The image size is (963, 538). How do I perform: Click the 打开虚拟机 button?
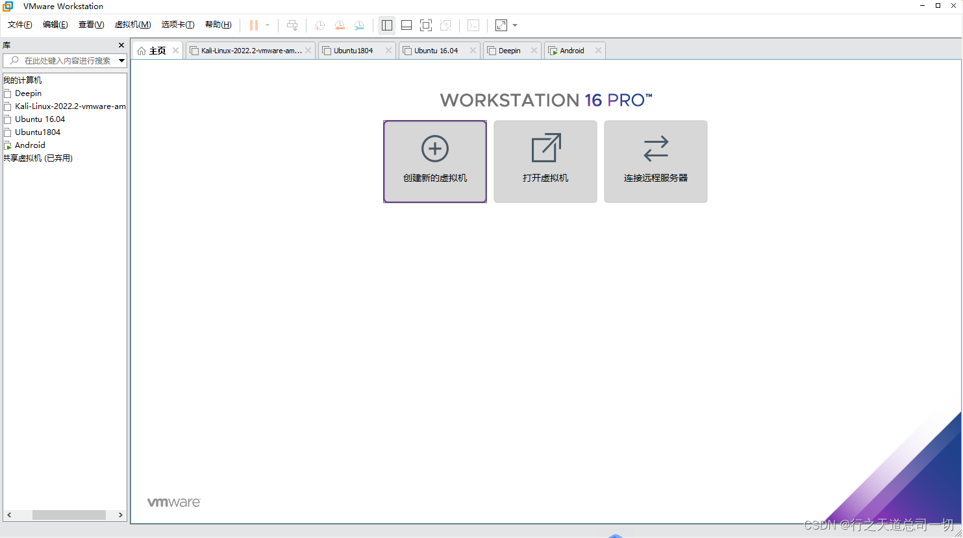click(545, 162)
